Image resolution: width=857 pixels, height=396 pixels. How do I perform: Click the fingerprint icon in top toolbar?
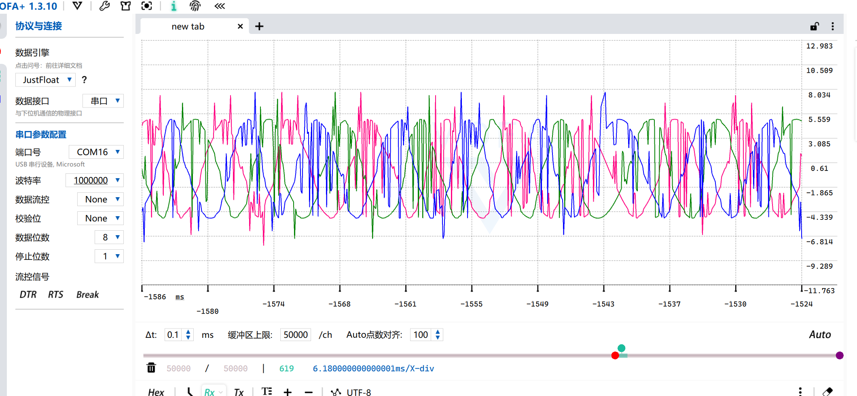point(195,6)
